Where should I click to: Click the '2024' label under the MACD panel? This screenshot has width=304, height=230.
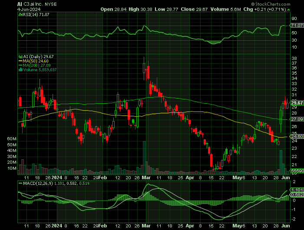(57, 226)
